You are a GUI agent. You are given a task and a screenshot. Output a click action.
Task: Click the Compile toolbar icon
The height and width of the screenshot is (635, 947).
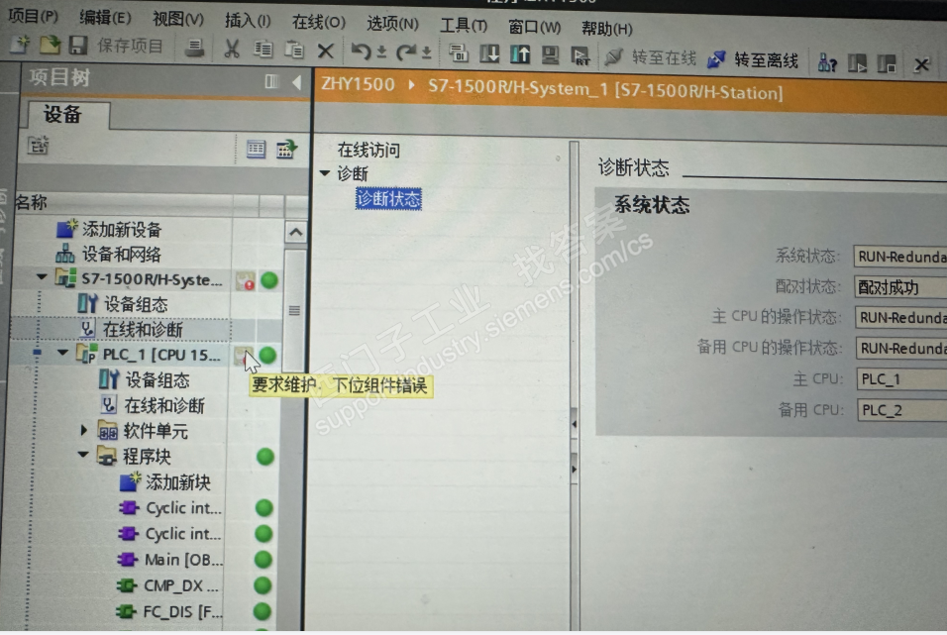point(459,53)
